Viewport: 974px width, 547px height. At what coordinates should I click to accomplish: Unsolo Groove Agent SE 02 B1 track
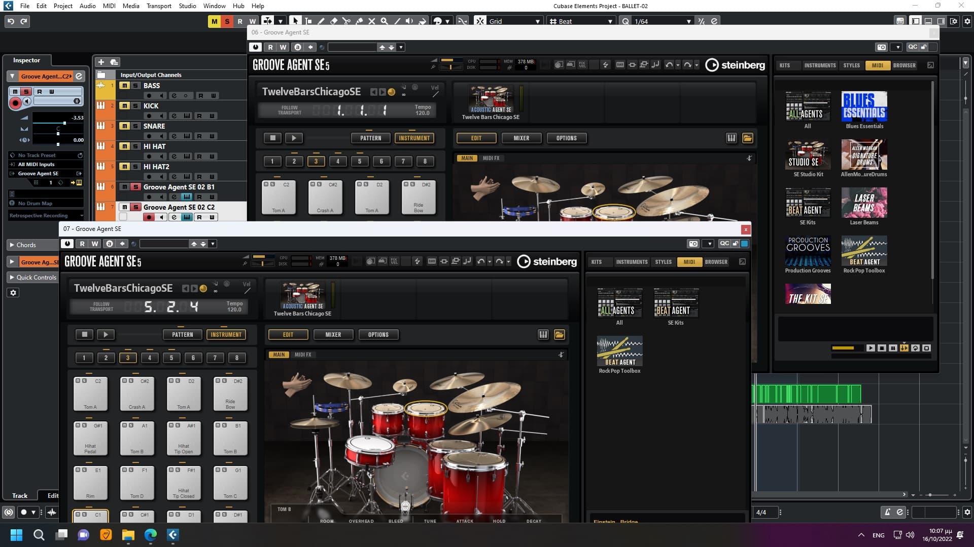tap(135, 187)
